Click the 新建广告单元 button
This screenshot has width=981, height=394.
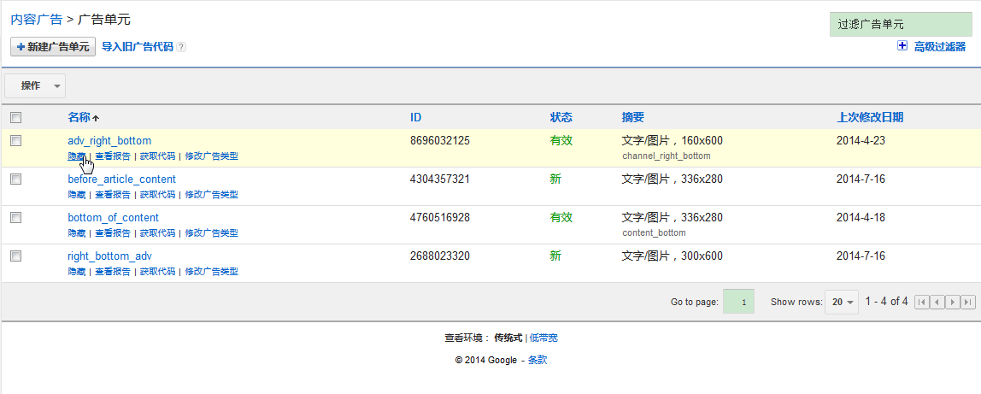(x=53, y=47)
